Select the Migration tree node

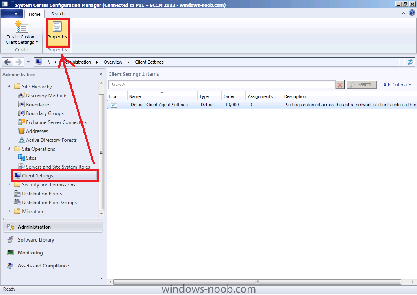[x=33, y=212]
